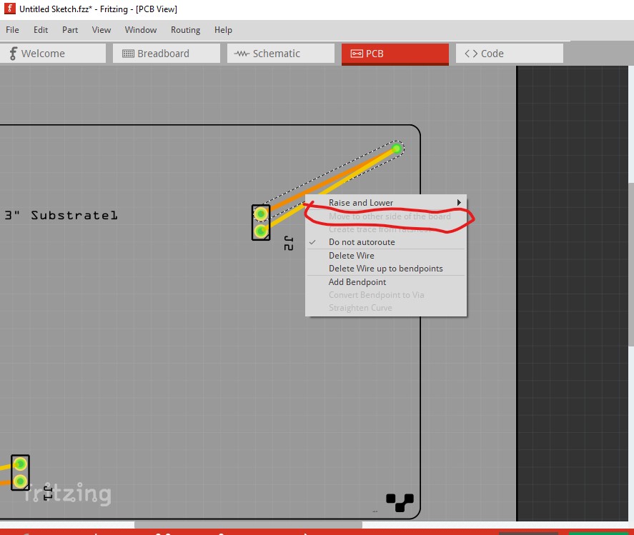Select the top pad of connector J1
This screenshot has width=634, height=535.
pos(20,464)
